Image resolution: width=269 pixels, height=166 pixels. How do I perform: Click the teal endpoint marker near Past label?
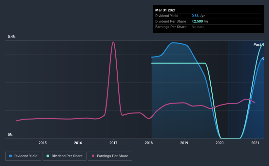pyautogui.click(x=263, y=44)
